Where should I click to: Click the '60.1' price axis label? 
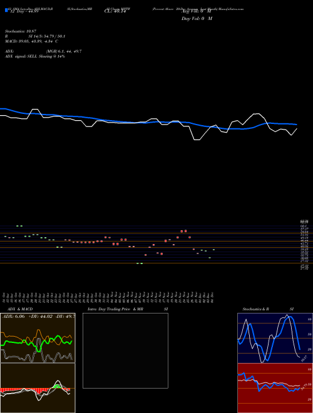pyautogui.click(x=303, y=226)
